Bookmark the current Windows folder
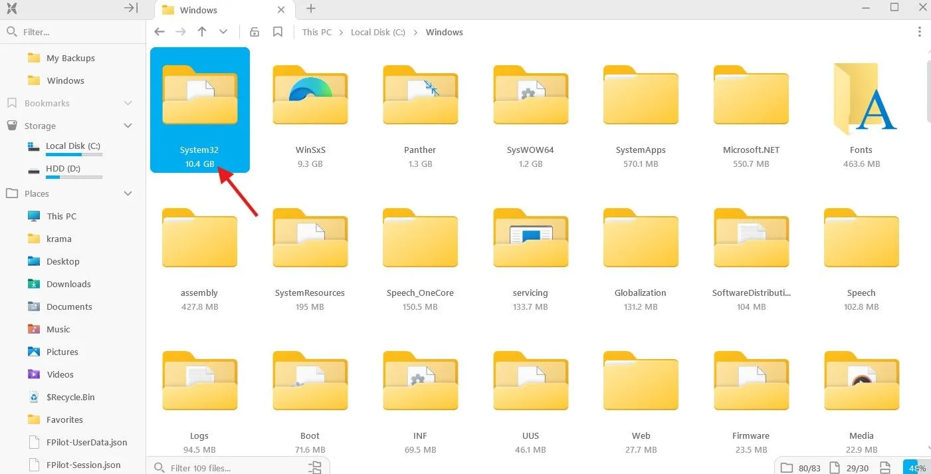 pyautogui.click(x=278, y=32)
